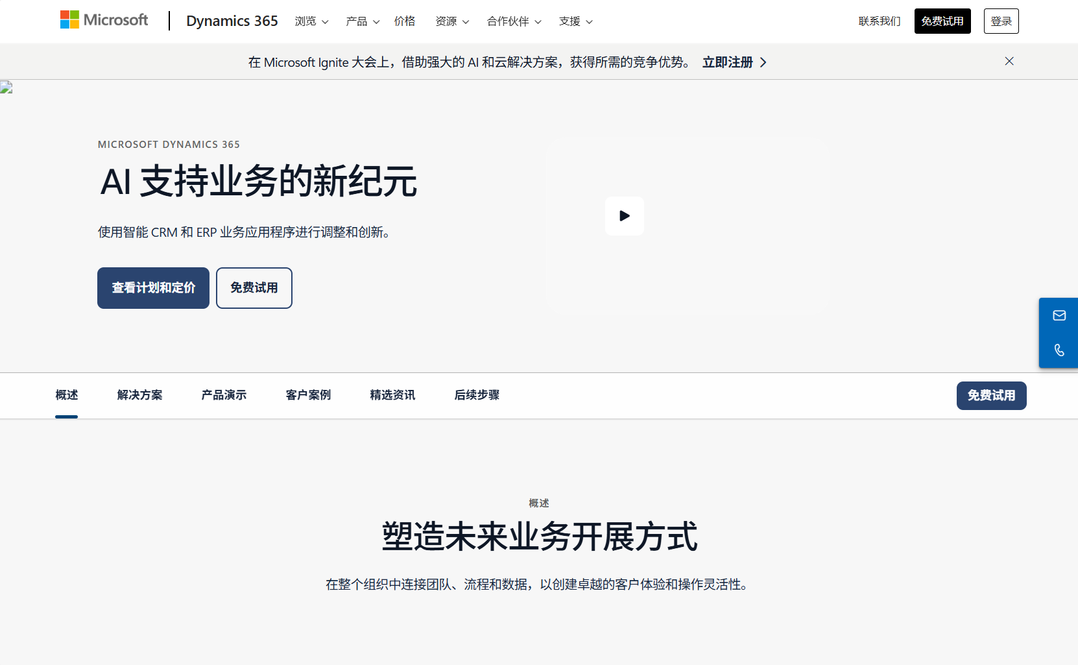This screenshot has width=1078, height=665.
Task: Click the arrow next to 立即注册
Action: 763,62
